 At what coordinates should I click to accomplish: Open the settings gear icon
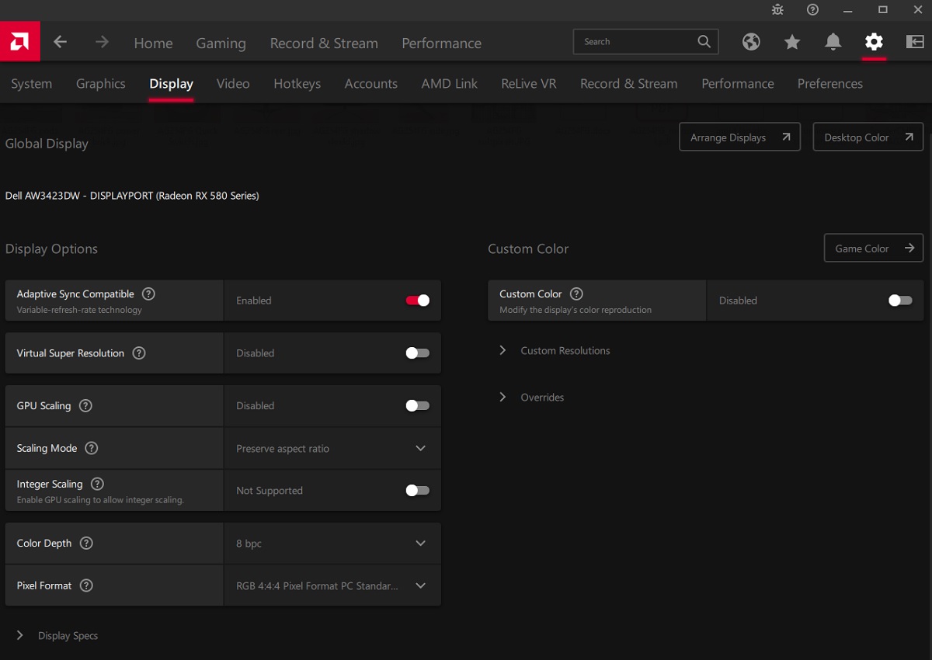[874, 42]
